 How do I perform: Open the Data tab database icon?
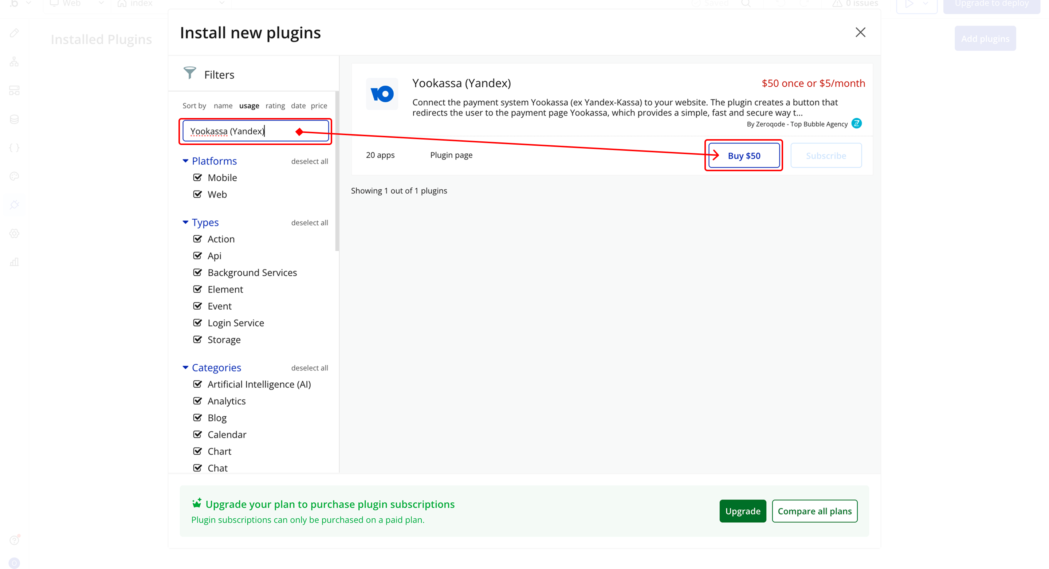14,119
